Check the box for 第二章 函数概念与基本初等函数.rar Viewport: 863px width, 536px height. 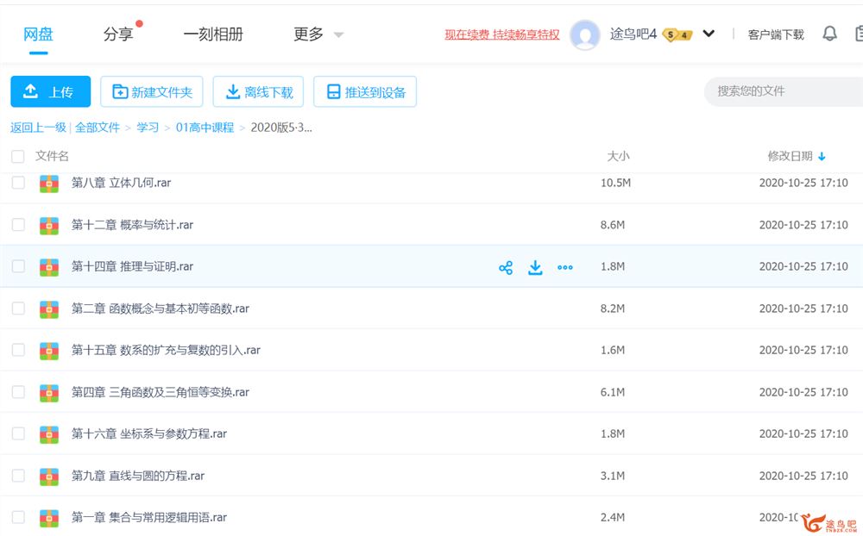coord(18,308)
